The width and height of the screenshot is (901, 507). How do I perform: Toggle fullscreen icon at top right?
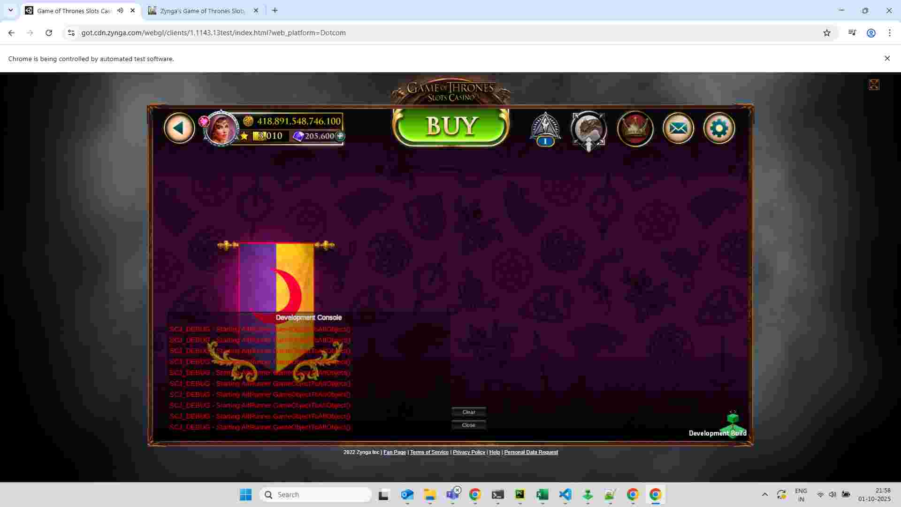click(874, 84)
